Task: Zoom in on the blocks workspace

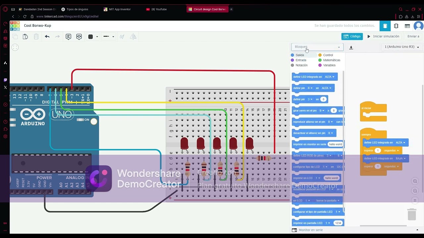Action: tap(415, 181)
